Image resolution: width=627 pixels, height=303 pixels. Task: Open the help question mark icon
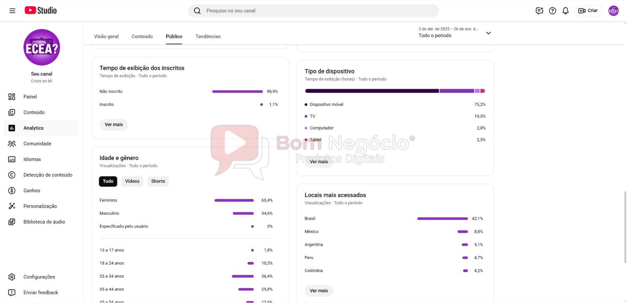[x=553, y=11]
